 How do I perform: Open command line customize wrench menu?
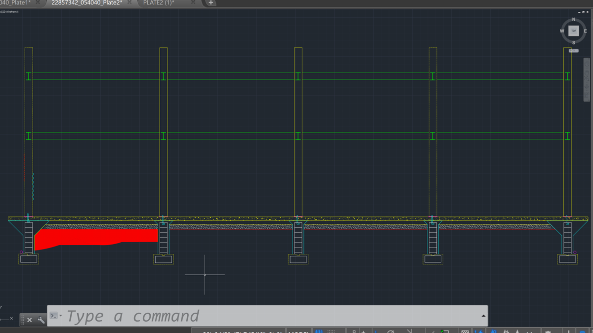point(41,320)
